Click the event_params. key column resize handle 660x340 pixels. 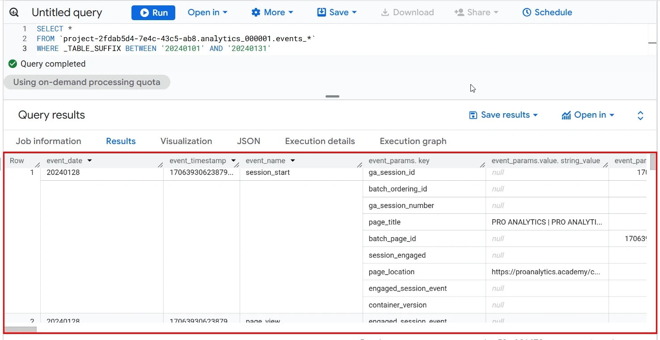tap(483, 165)
